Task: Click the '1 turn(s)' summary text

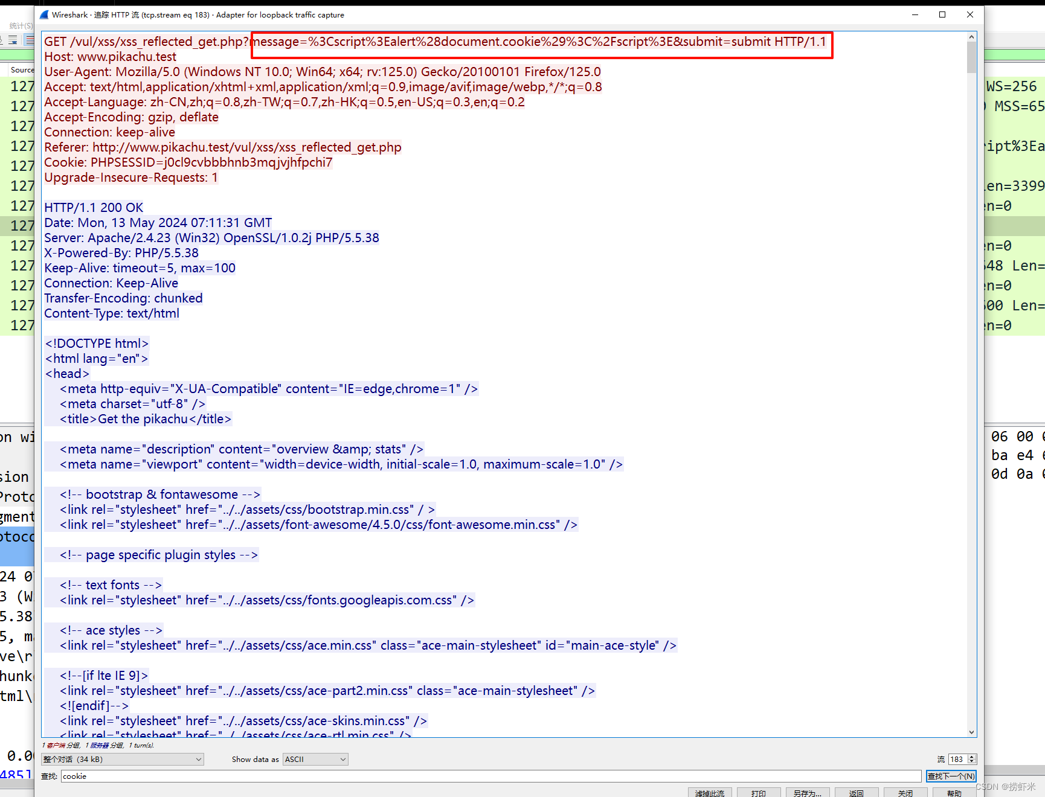Action: 141,746
